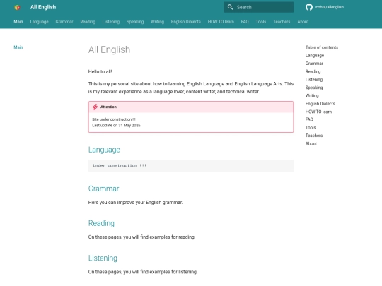This screenshot has width=382, height=286.
Task: Click the Language section heading
Action: [104, 150]
